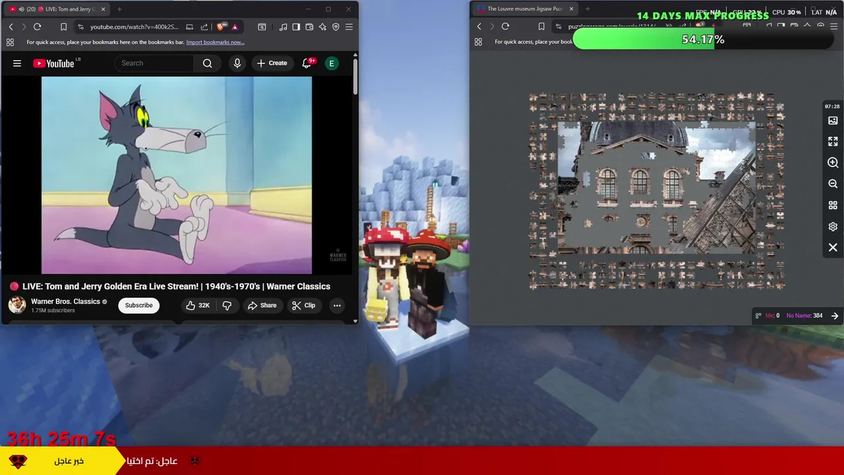Zoom out on the jigsaw puzzle

pyautogui.click(x=833, y=184)
